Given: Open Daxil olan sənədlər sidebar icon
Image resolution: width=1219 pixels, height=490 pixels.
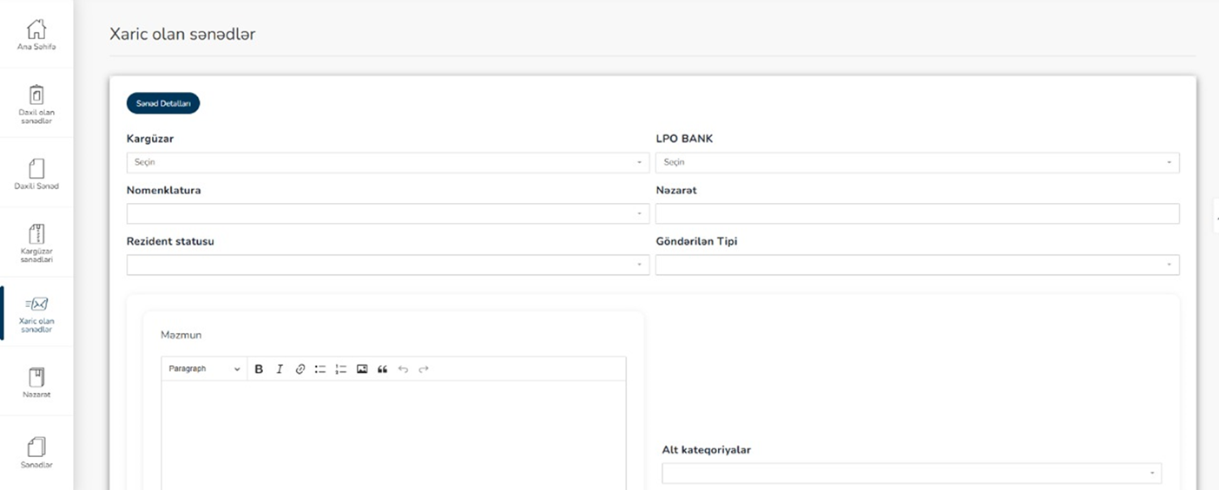Looking at the screenshot, I should [36, 95].
